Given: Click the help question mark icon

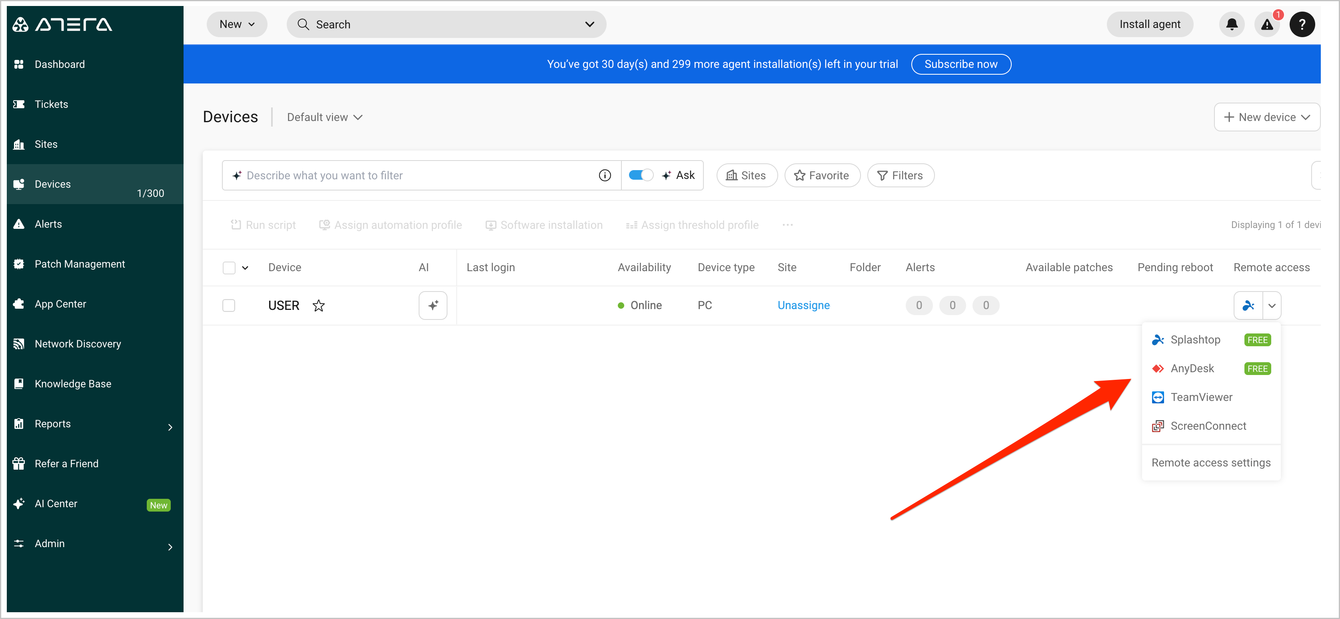Looking at the screenshot, I should [x=1302, y=24].
